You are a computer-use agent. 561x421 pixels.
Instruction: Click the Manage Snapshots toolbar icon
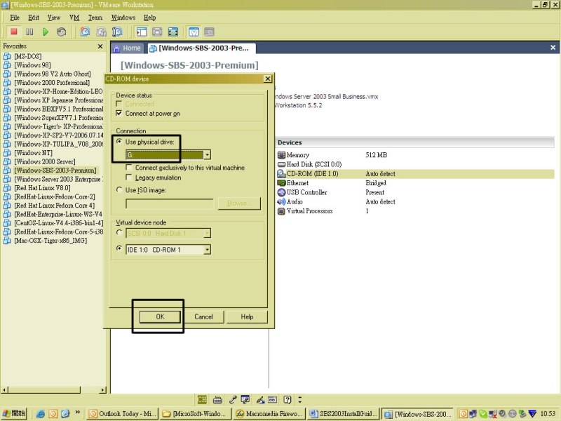point(117,32)
